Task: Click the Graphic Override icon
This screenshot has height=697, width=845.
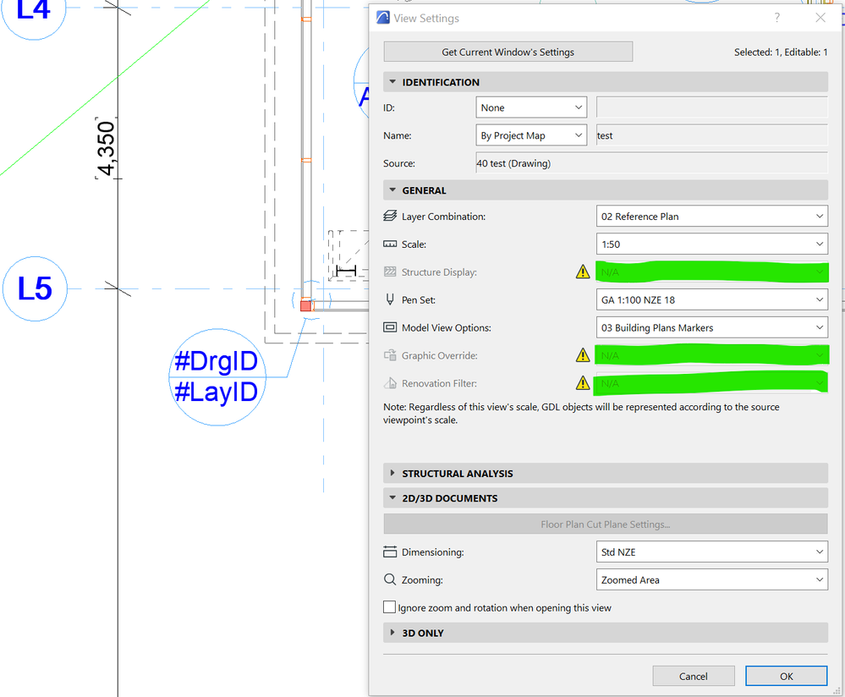Action: 389,355
